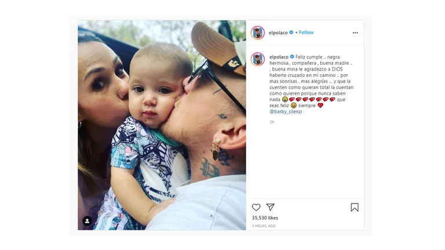Open elpolaco profile picture in header
445x250 pixels.
tap(258, 32)
